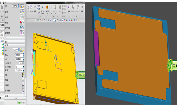Click the green OK button
The height and width of the screenshot is (107, 180).
click(x=19, y=103)
